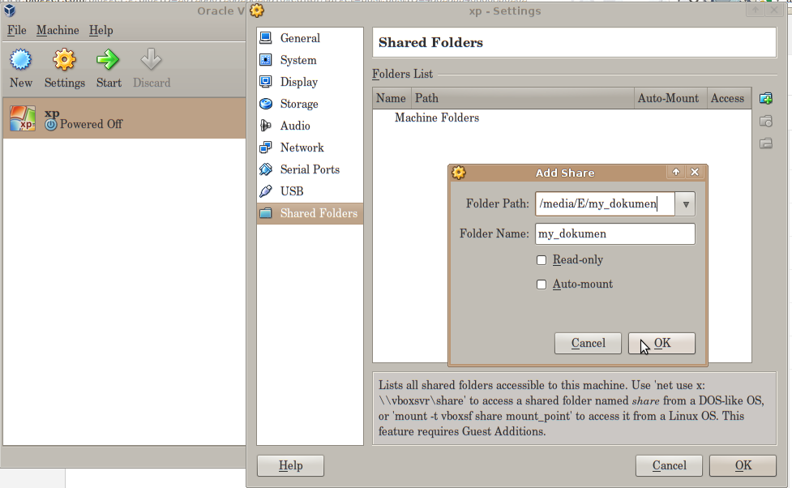
Task: Open the Audio settings category
Action: click(310, 126)
